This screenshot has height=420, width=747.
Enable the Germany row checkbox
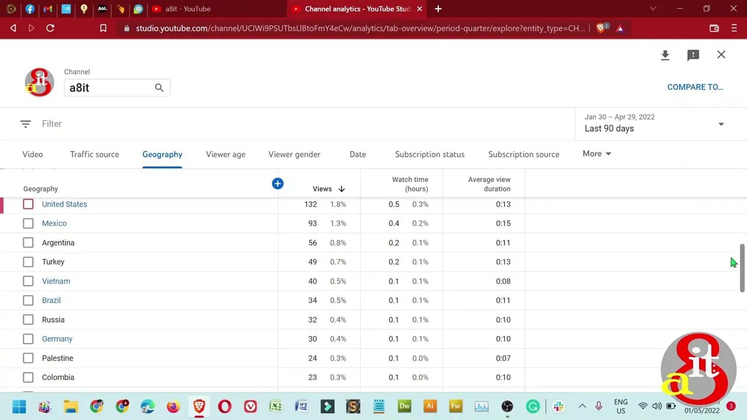click(28, 339)
